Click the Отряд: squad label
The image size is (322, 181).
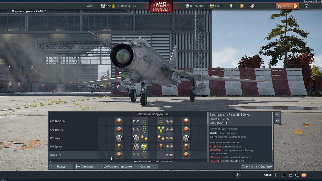click(268, 175)
